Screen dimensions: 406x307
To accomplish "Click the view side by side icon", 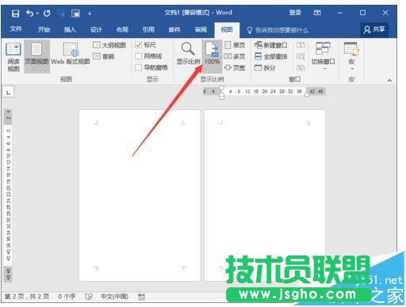I will click(x=301, y=45).
